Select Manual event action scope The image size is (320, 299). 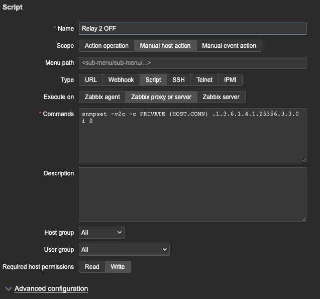229,46
